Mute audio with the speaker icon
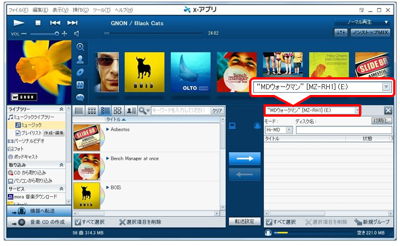The image size is (400, 246). coord(76,34)
